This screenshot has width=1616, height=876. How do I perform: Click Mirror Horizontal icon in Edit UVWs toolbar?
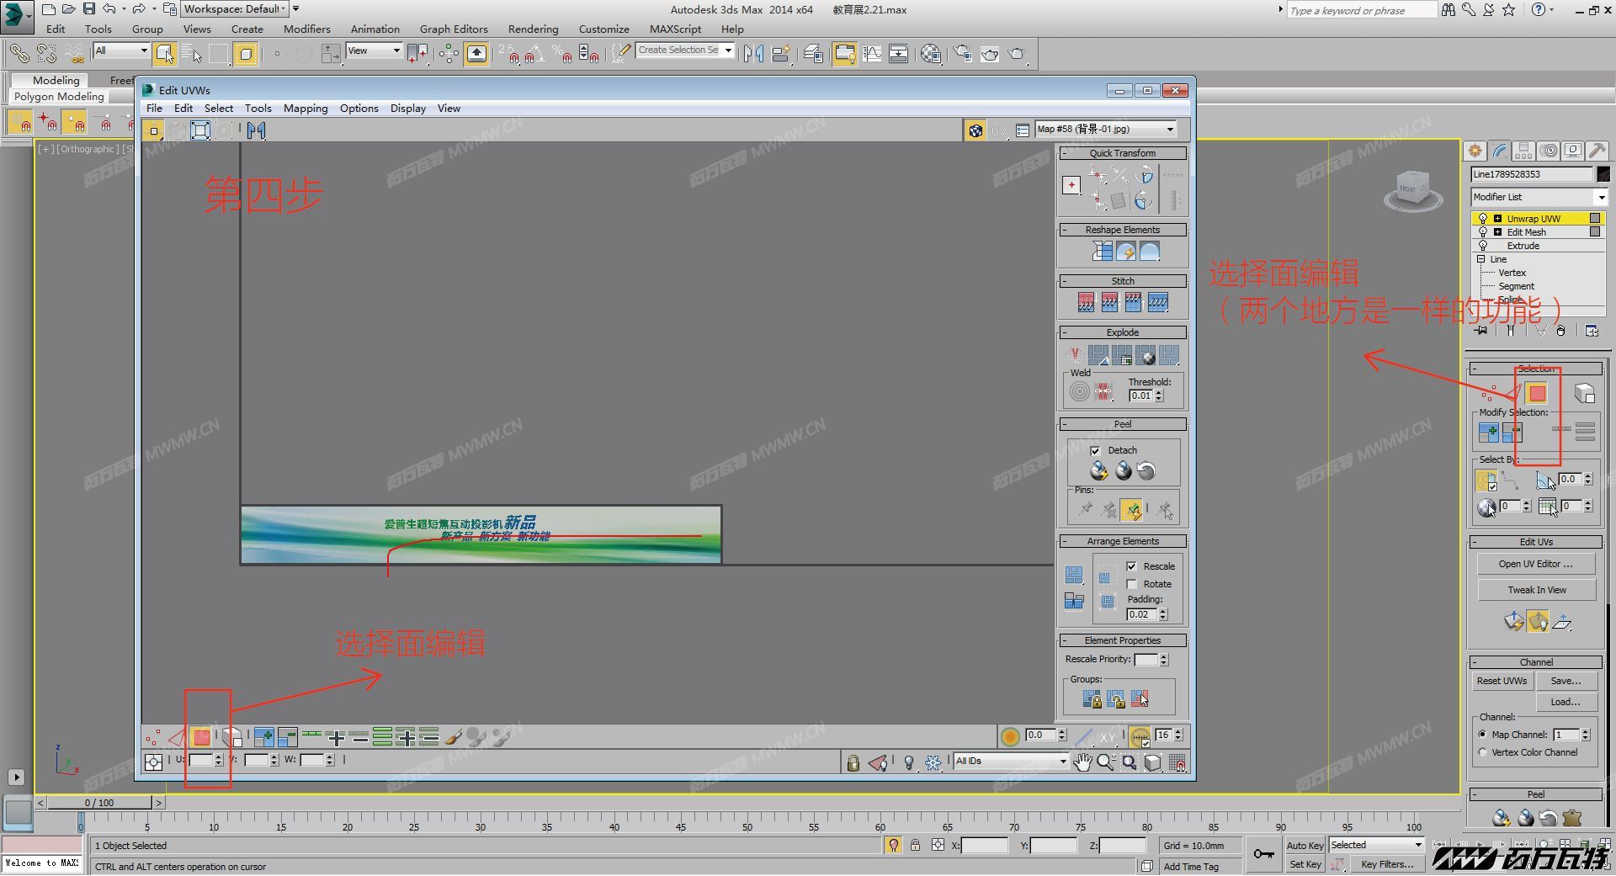tap(257, 130)
